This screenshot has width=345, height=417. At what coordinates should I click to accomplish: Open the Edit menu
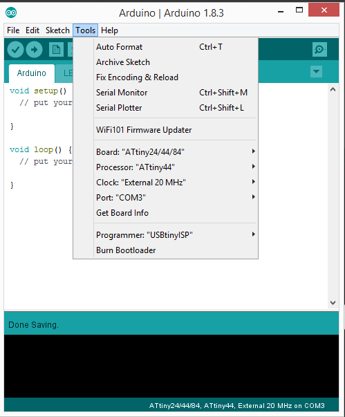pos(32,30)
